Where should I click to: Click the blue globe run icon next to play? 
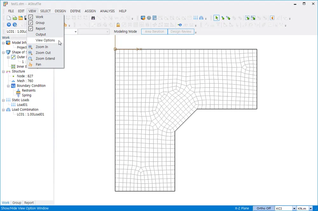[x=15, y=25]
